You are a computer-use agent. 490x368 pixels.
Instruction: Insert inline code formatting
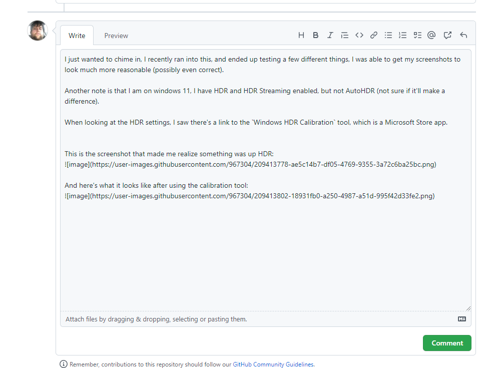(x=359, y=35)
